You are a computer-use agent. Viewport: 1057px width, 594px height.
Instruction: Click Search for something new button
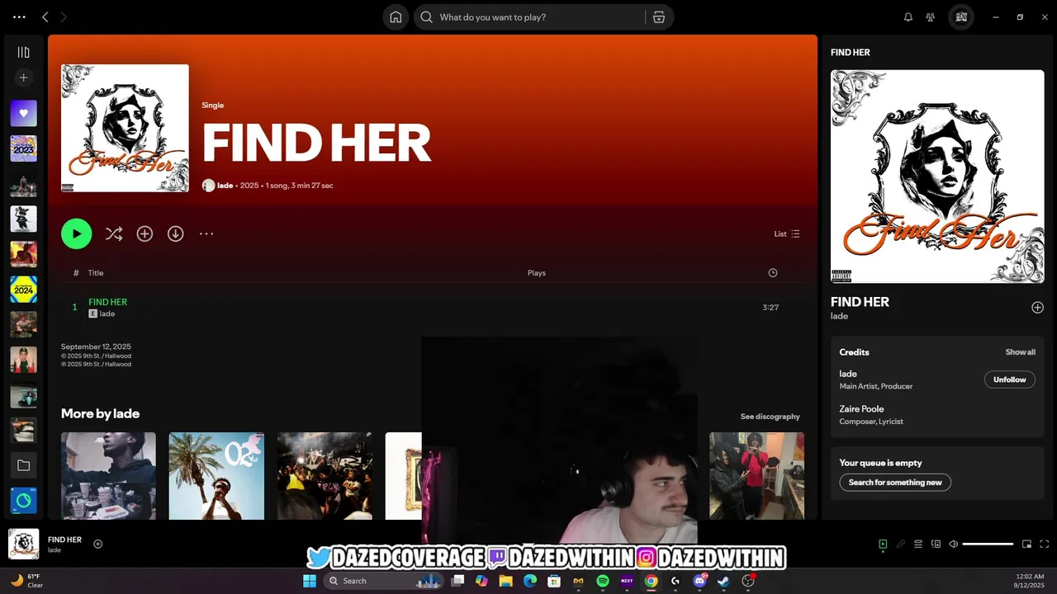(895, 483)
